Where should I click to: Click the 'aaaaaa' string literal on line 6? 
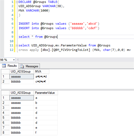77,24
